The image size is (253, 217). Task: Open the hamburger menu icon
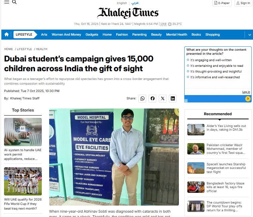pyautogui.click(x=7, y=2)
